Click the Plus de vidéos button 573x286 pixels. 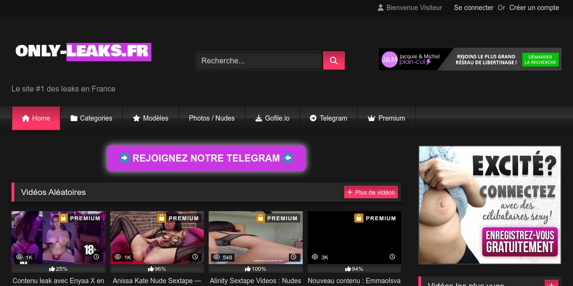[371, 192]
